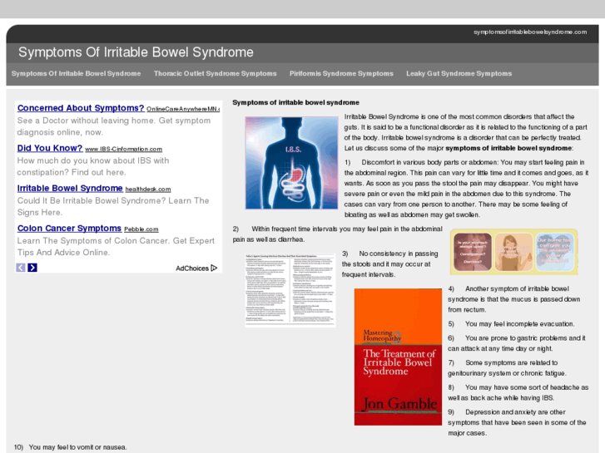Click the I.B.S. body illustration image
The width and height of the screenshot is (605, 453).
tap(292, 163)
